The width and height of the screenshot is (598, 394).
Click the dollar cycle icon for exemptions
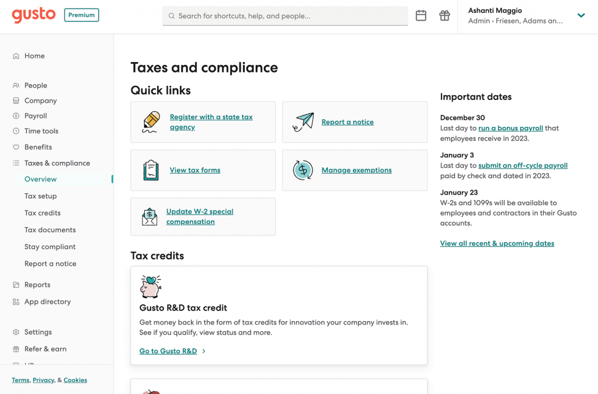tap(303, 170)
